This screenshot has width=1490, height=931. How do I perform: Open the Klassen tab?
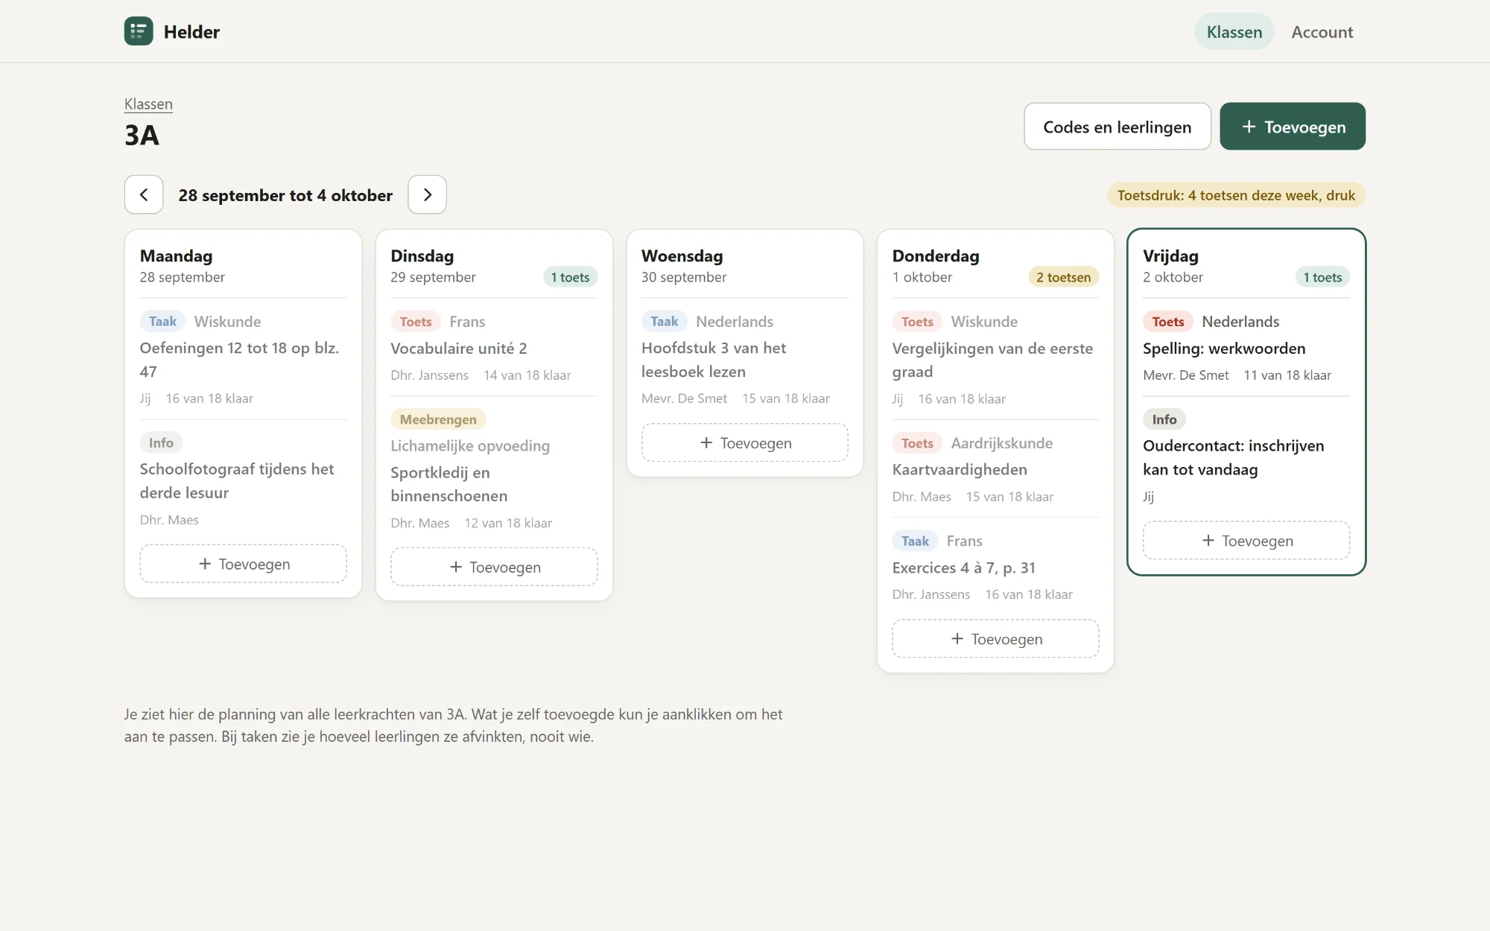(x=1234, y=32)
